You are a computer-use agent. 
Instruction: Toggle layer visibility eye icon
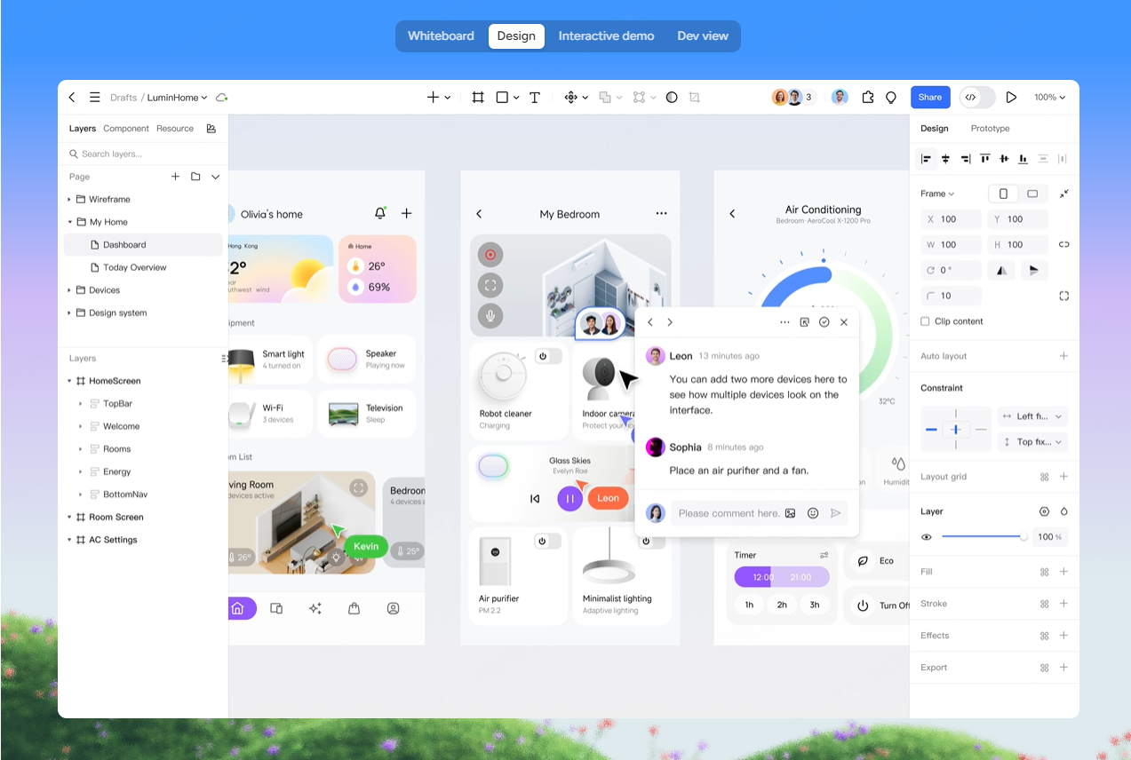pyautogui.click(x=927, y=536)
